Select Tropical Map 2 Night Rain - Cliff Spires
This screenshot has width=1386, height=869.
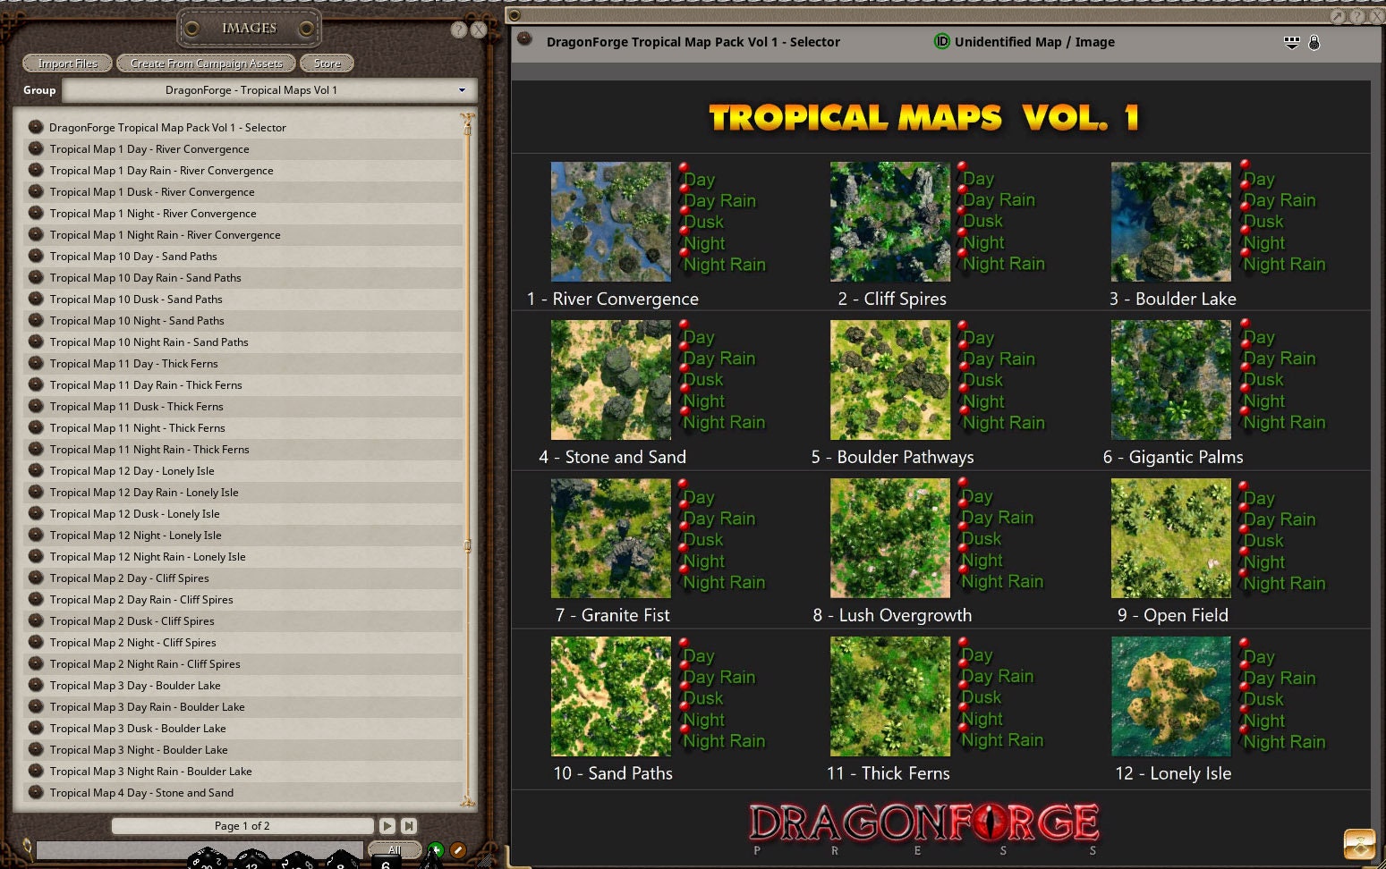pos(242,663)
